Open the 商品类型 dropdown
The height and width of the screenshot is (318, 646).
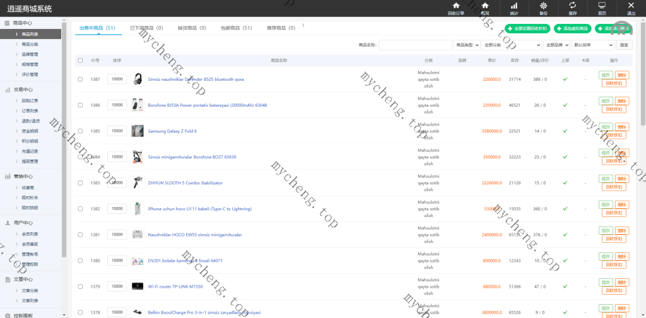(x=467, y=45)
